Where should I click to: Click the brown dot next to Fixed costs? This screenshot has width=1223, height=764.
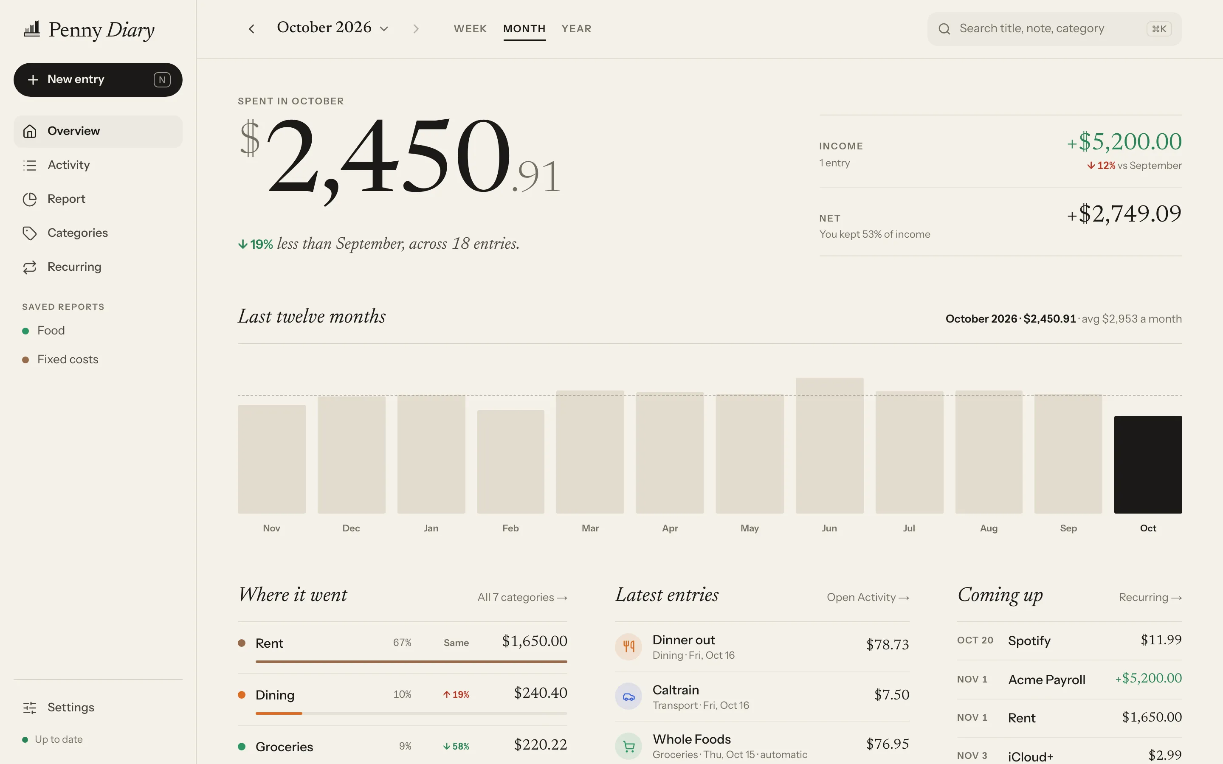(x=25, y=360)
